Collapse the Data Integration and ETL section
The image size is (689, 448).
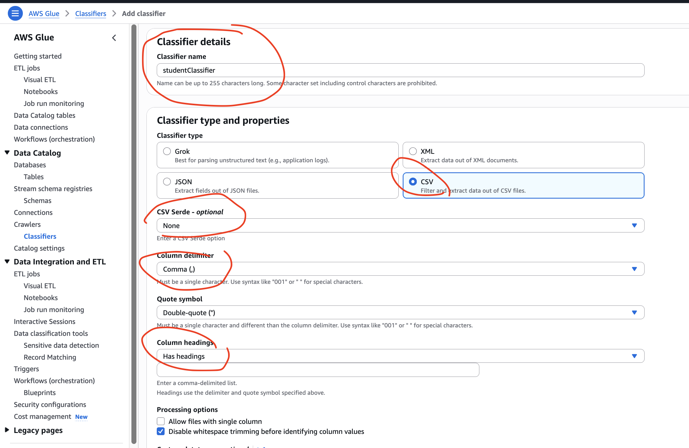point(7,261)
